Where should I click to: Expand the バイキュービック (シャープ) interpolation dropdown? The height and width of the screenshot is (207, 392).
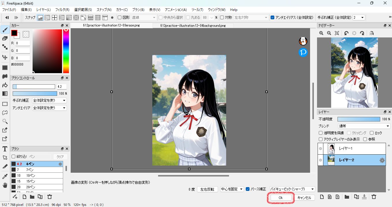292,189
